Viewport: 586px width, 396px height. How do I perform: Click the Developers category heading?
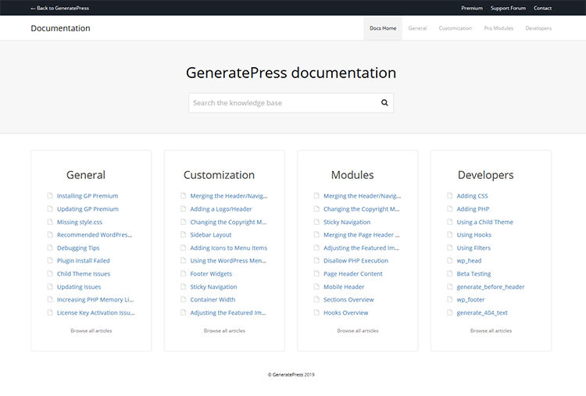point(486,175)
